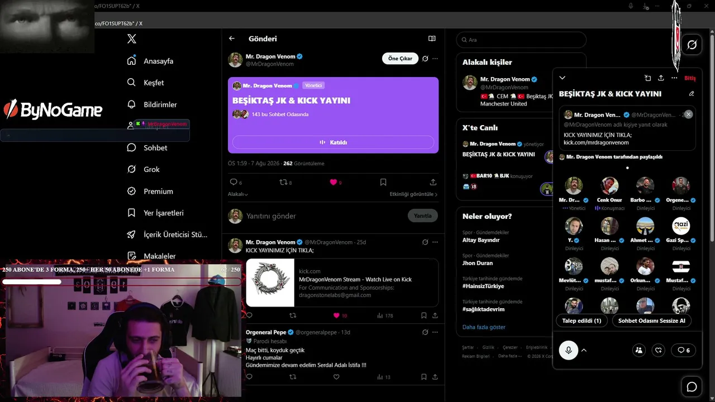This screenshot has height=402, width=715.
Task: Bookmark the main Space post
Action: point(383,182)
